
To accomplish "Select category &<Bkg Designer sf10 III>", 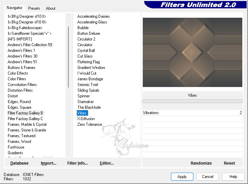I will (x=27, y=22).
